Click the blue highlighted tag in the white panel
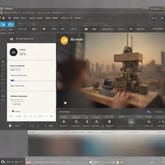This screenshot has width=165, height=165. pyautogui.click(x=12, y=80)
